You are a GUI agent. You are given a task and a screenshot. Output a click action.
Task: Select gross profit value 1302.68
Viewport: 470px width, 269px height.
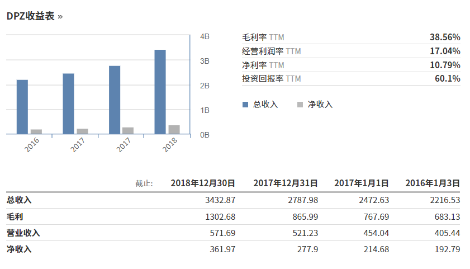(220, 216)
